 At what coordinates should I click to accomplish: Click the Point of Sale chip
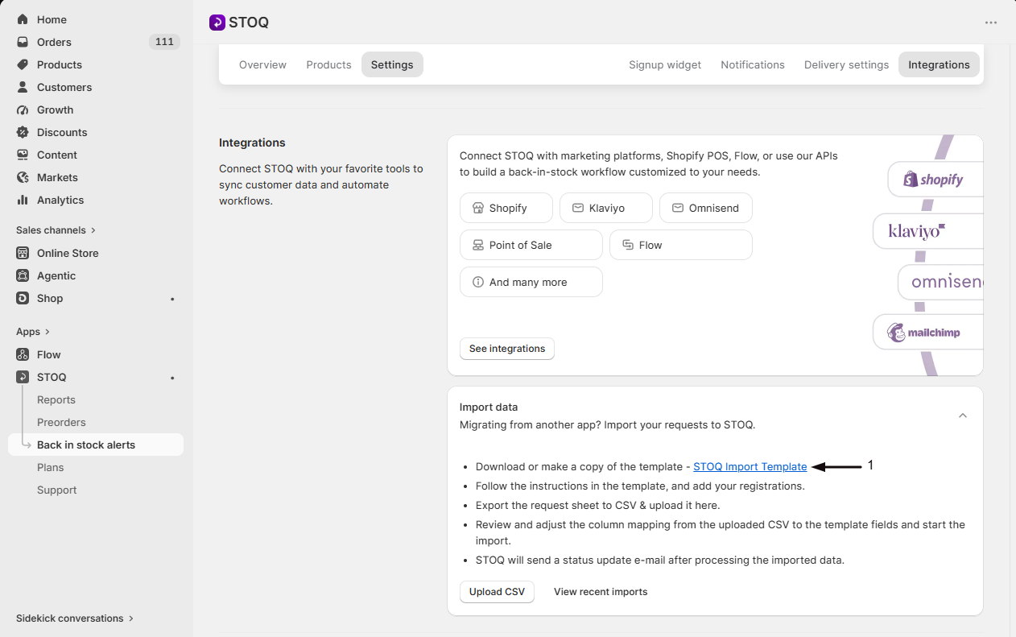point(531,245)
